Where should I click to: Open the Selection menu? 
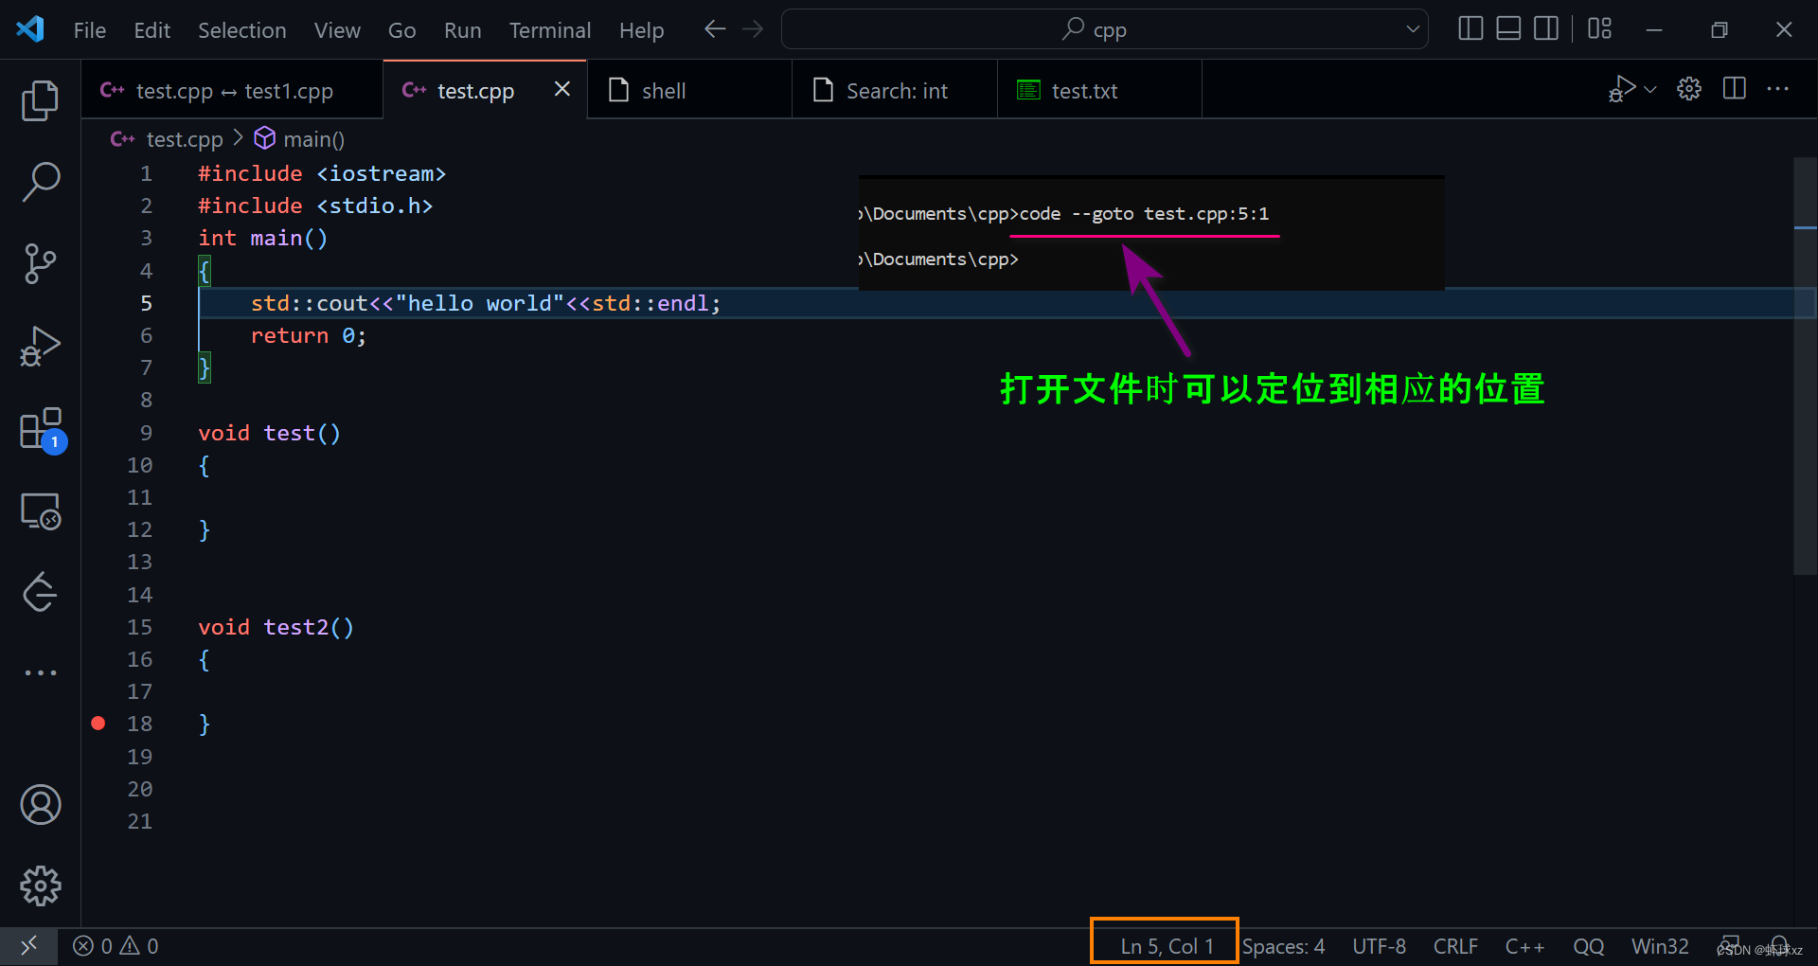coord(241,30)
